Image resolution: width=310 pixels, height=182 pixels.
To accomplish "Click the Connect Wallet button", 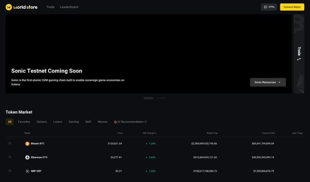I will click(x=292, y=7).
